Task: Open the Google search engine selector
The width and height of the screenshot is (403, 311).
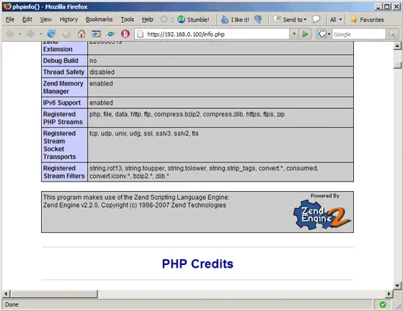Action: [324, 34]
